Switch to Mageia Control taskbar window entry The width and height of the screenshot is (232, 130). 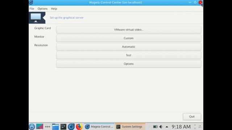(x=99, y=127)
